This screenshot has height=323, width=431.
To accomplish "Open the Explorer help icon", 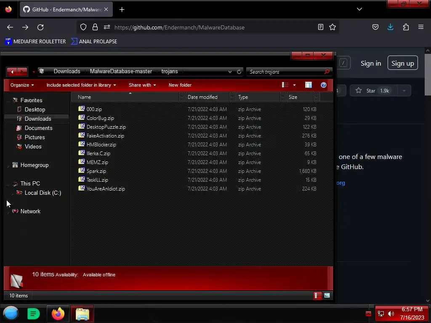I will point(324,85).
